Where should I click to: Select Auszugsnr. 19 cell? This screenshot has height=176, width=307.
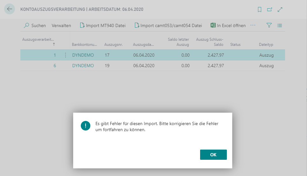click(107, 66)
